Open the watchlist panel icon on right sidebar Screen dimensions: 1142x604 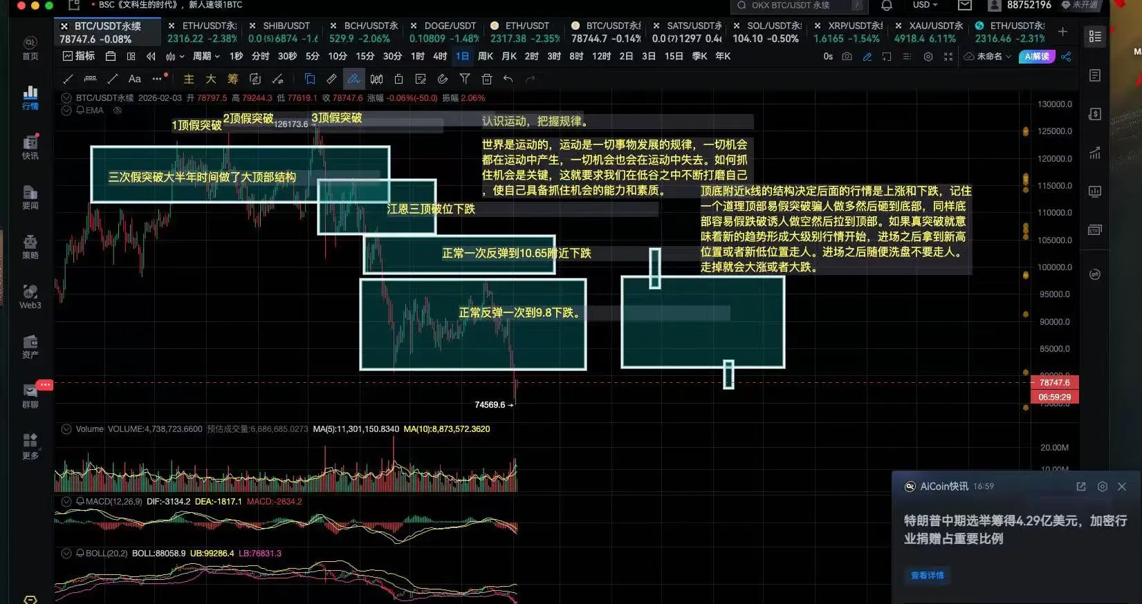[x=1095, y=37]
